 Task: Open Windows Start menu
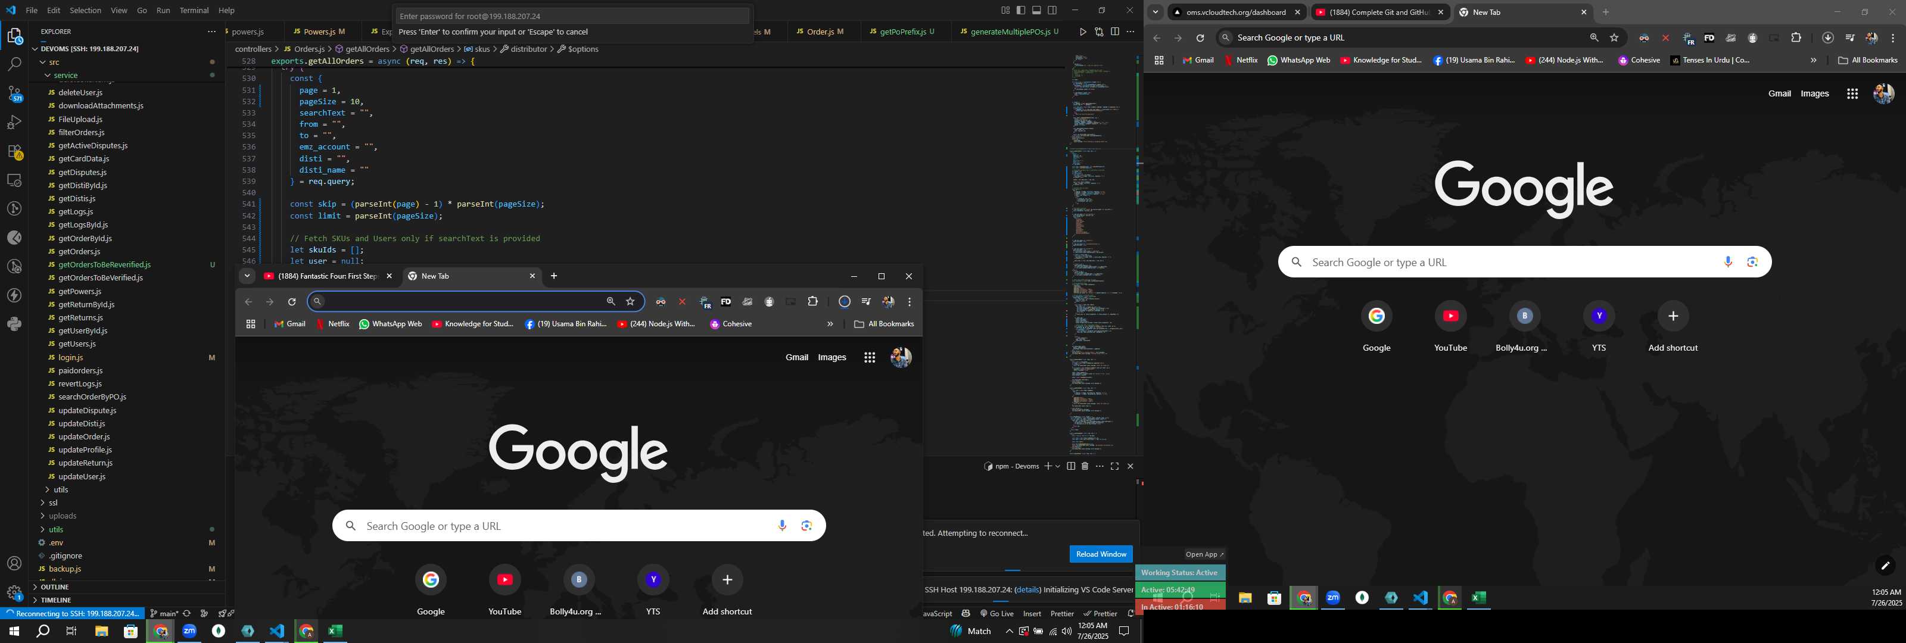[x=13, y=631]
